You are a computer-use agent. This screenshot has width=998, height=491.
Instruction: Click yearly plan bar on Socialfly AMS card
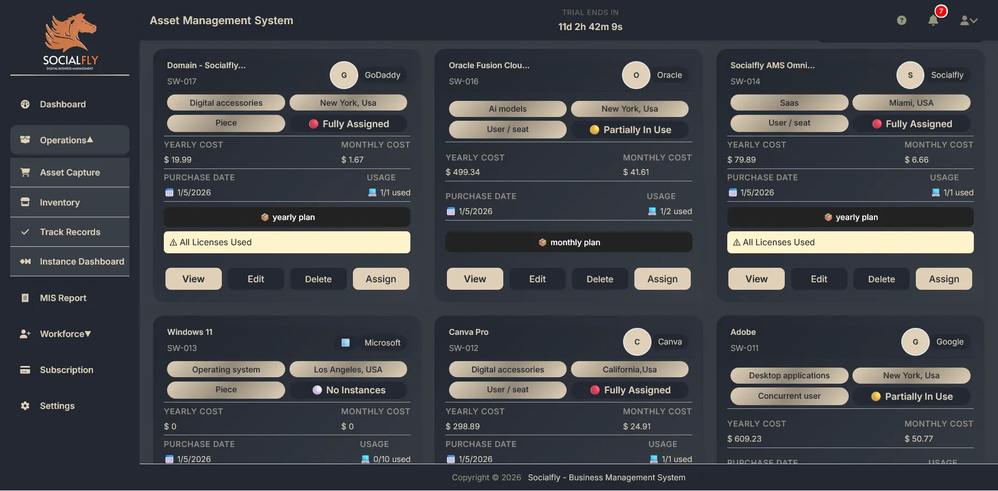850,217
